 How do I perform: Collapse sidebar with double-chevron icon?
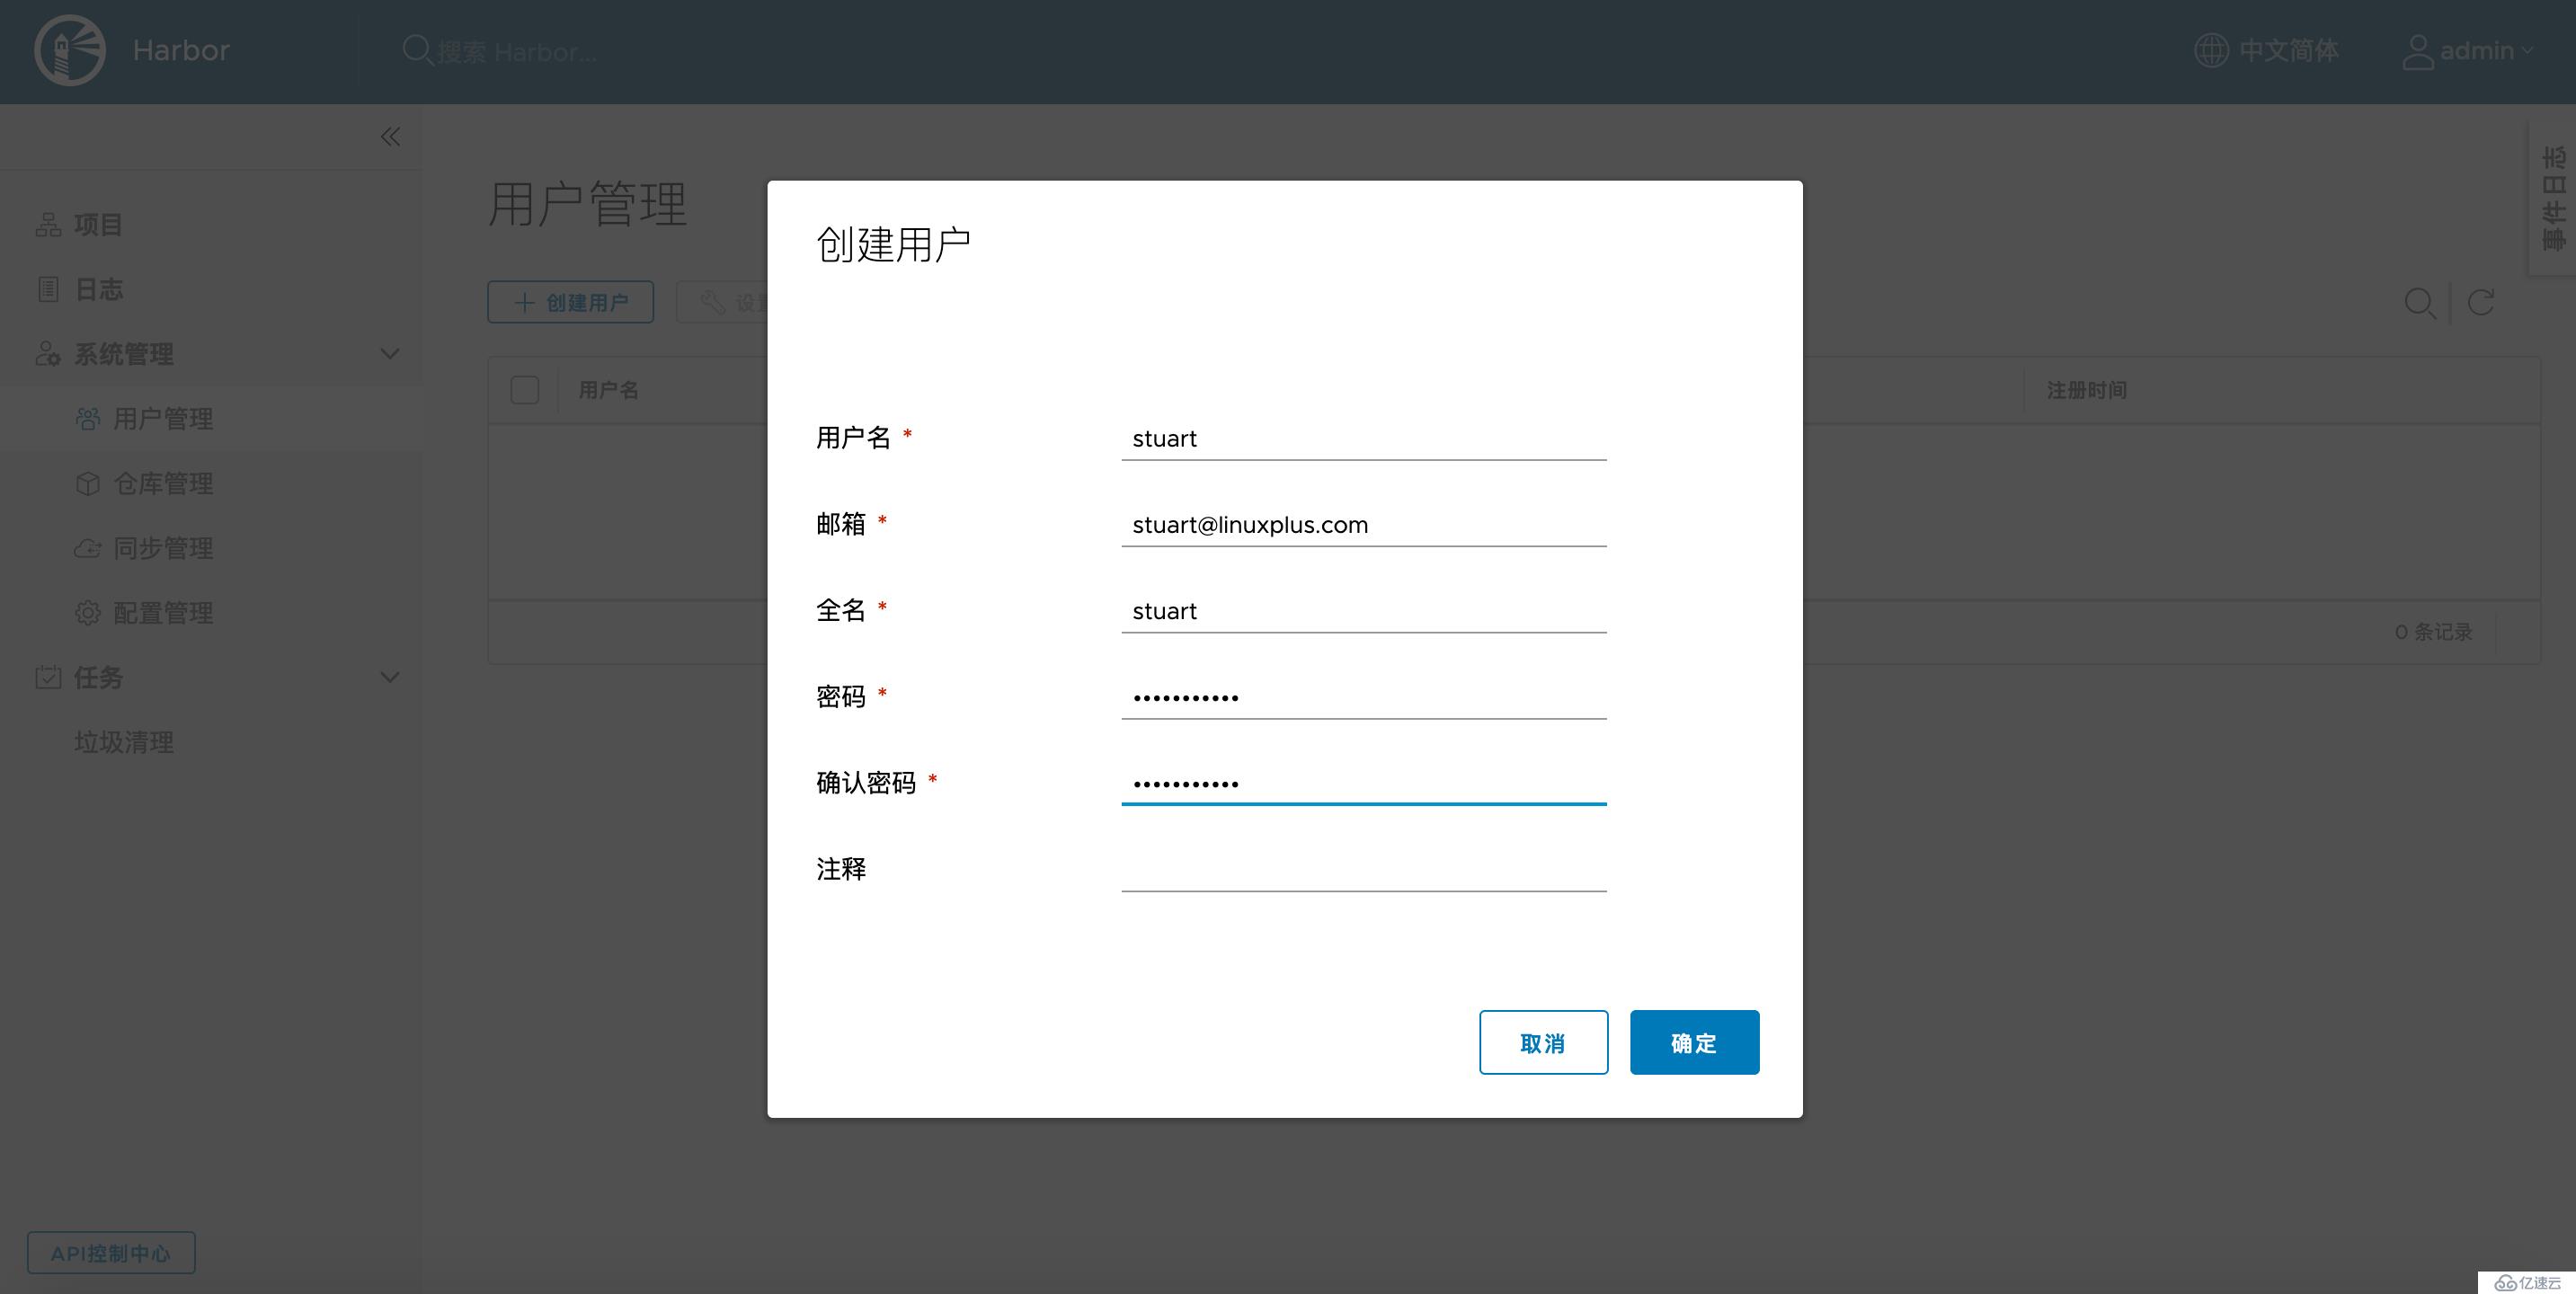pos(390,137)
